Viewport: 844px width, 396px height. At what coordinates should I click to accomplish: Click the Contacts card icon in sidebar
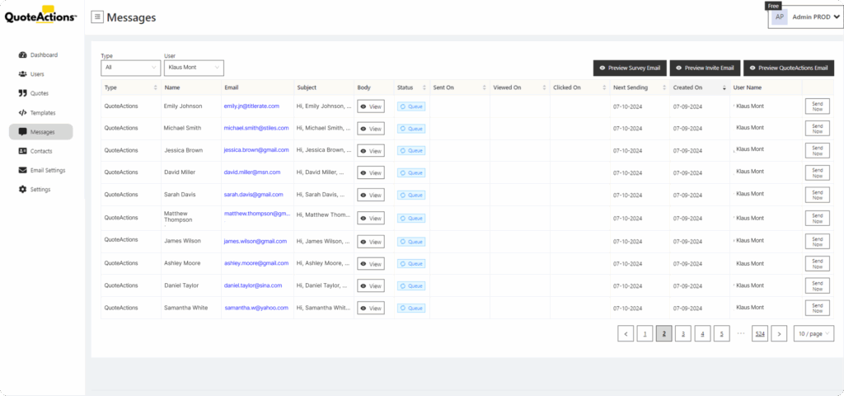point(22,151)
